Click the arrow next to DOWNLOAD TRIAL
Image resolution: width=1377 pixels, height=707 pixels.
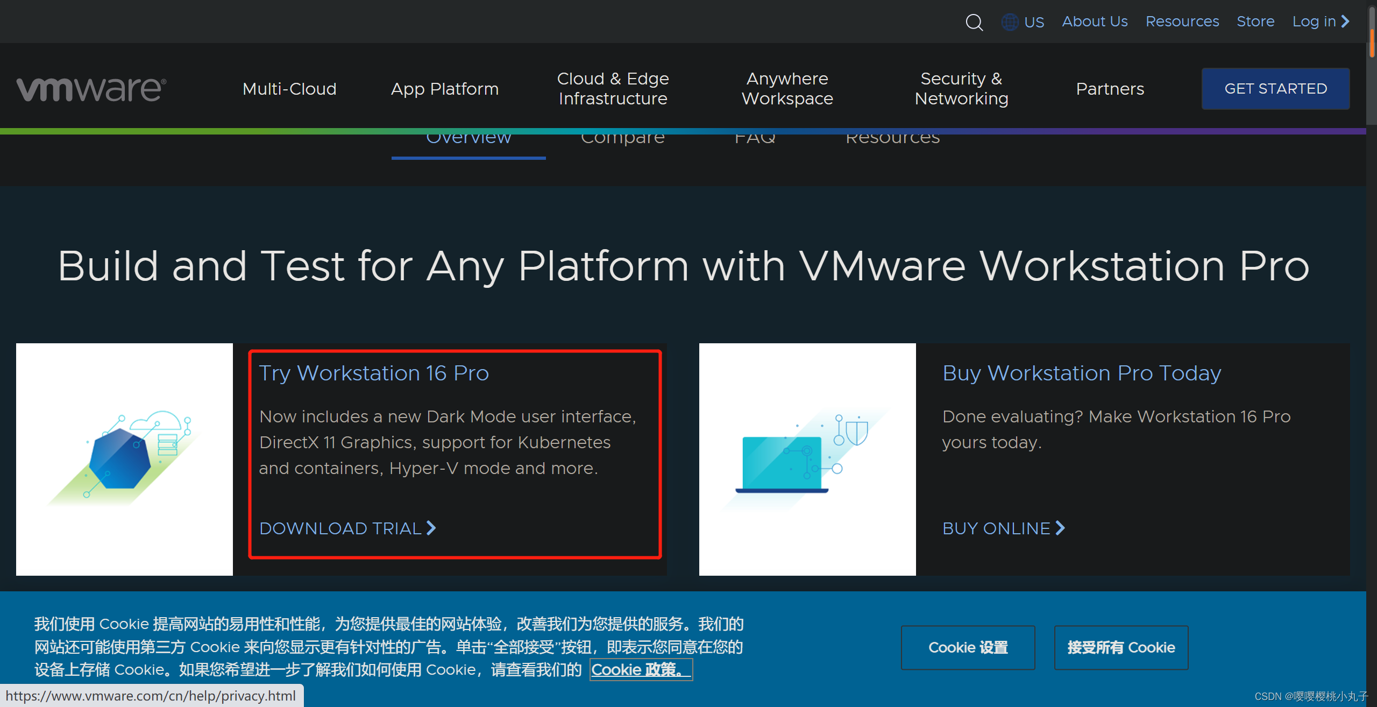pyautogui.click(x=431, y=528)
